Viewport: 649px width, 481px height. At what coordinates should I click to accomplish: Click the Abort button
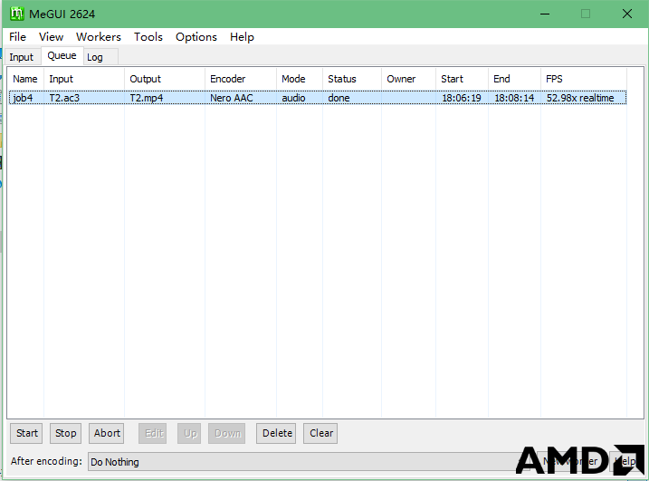pos(107,433)
